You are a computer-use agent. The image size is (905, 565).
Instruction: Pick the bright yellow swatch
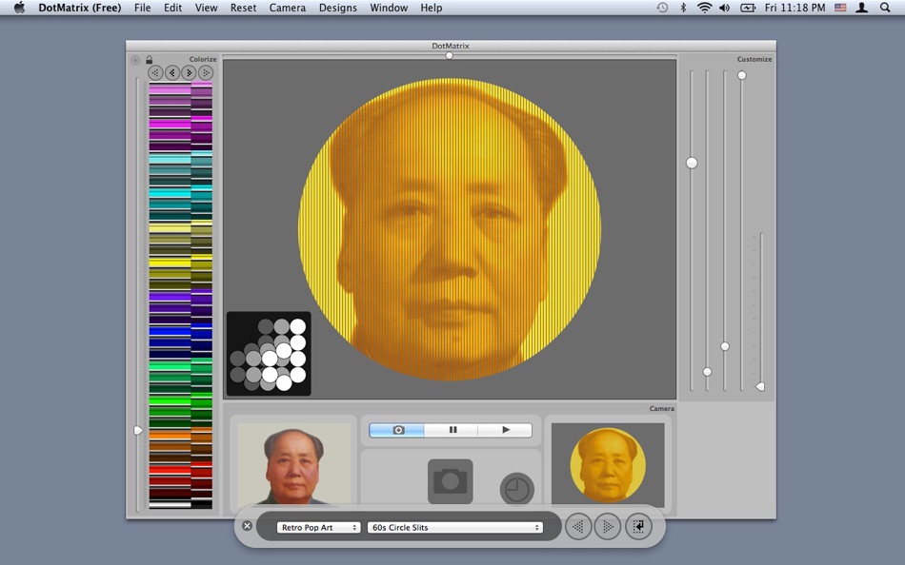pos(170,263)
